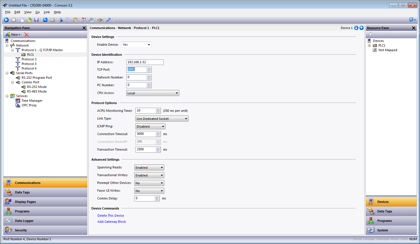Open the File menu
The image size is (420, 244).
pos(8,12)
